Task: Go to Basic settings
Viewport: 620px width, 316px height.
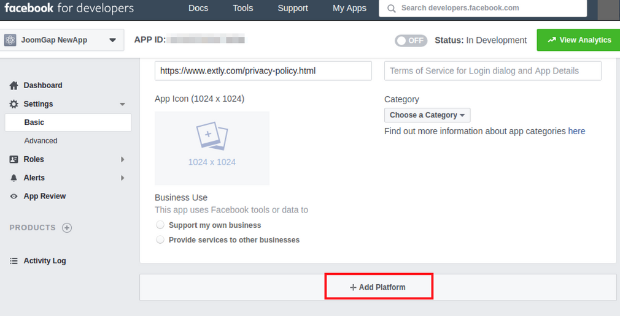Action: pyautogui.click(x=68, y=122)
